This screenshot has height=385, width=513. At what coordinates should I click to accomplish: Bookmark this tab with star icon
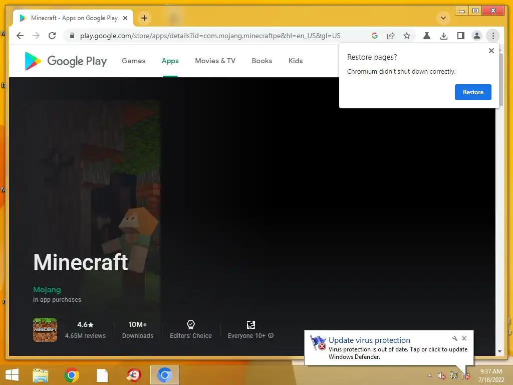point(407,36)
